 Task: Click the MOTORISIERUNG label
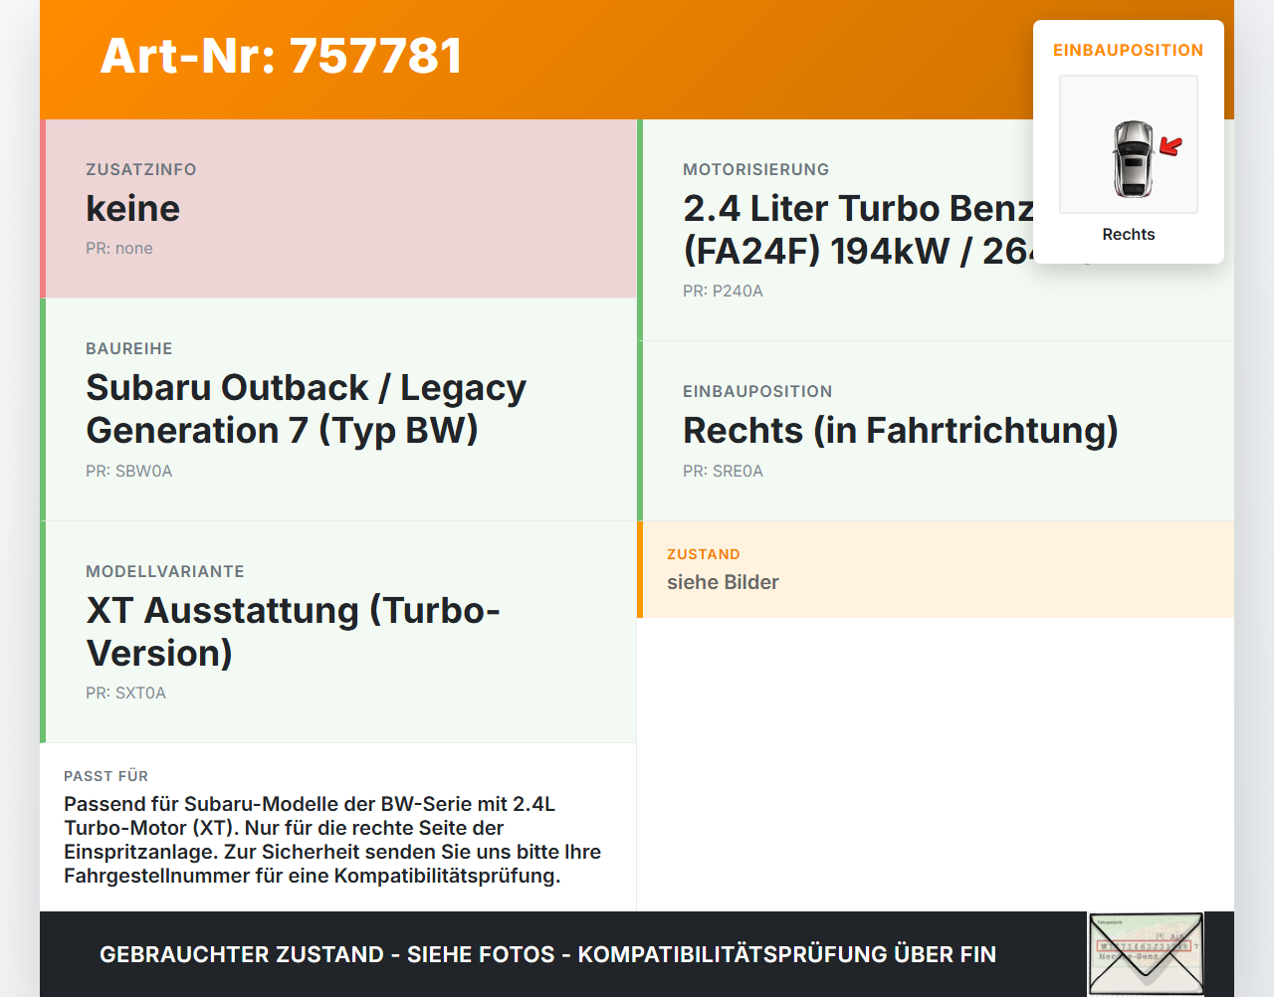(x=756, y=170)
